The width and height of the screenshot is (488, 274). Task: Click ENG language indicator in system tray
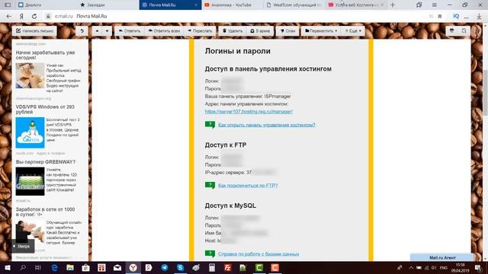(x=444, y=267)
